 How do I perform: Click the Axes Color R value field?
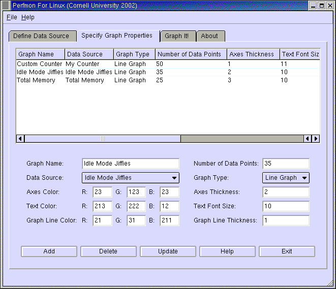tap(102, 192)
